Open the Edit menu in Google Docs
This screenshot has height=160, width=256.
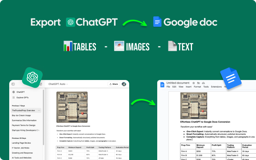(174, 87)
